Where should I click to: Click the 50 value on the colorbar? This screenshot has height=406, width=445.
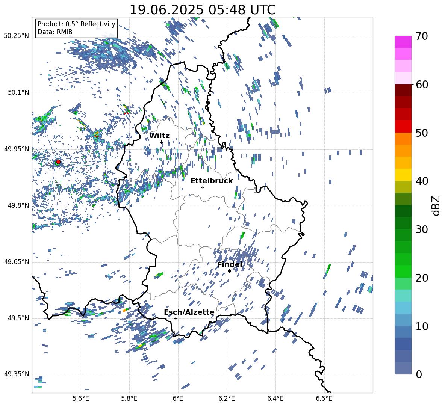[422, 133]
